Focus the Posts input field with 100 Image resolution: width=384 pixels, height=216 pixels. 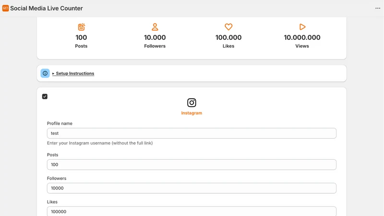(192, 165)
